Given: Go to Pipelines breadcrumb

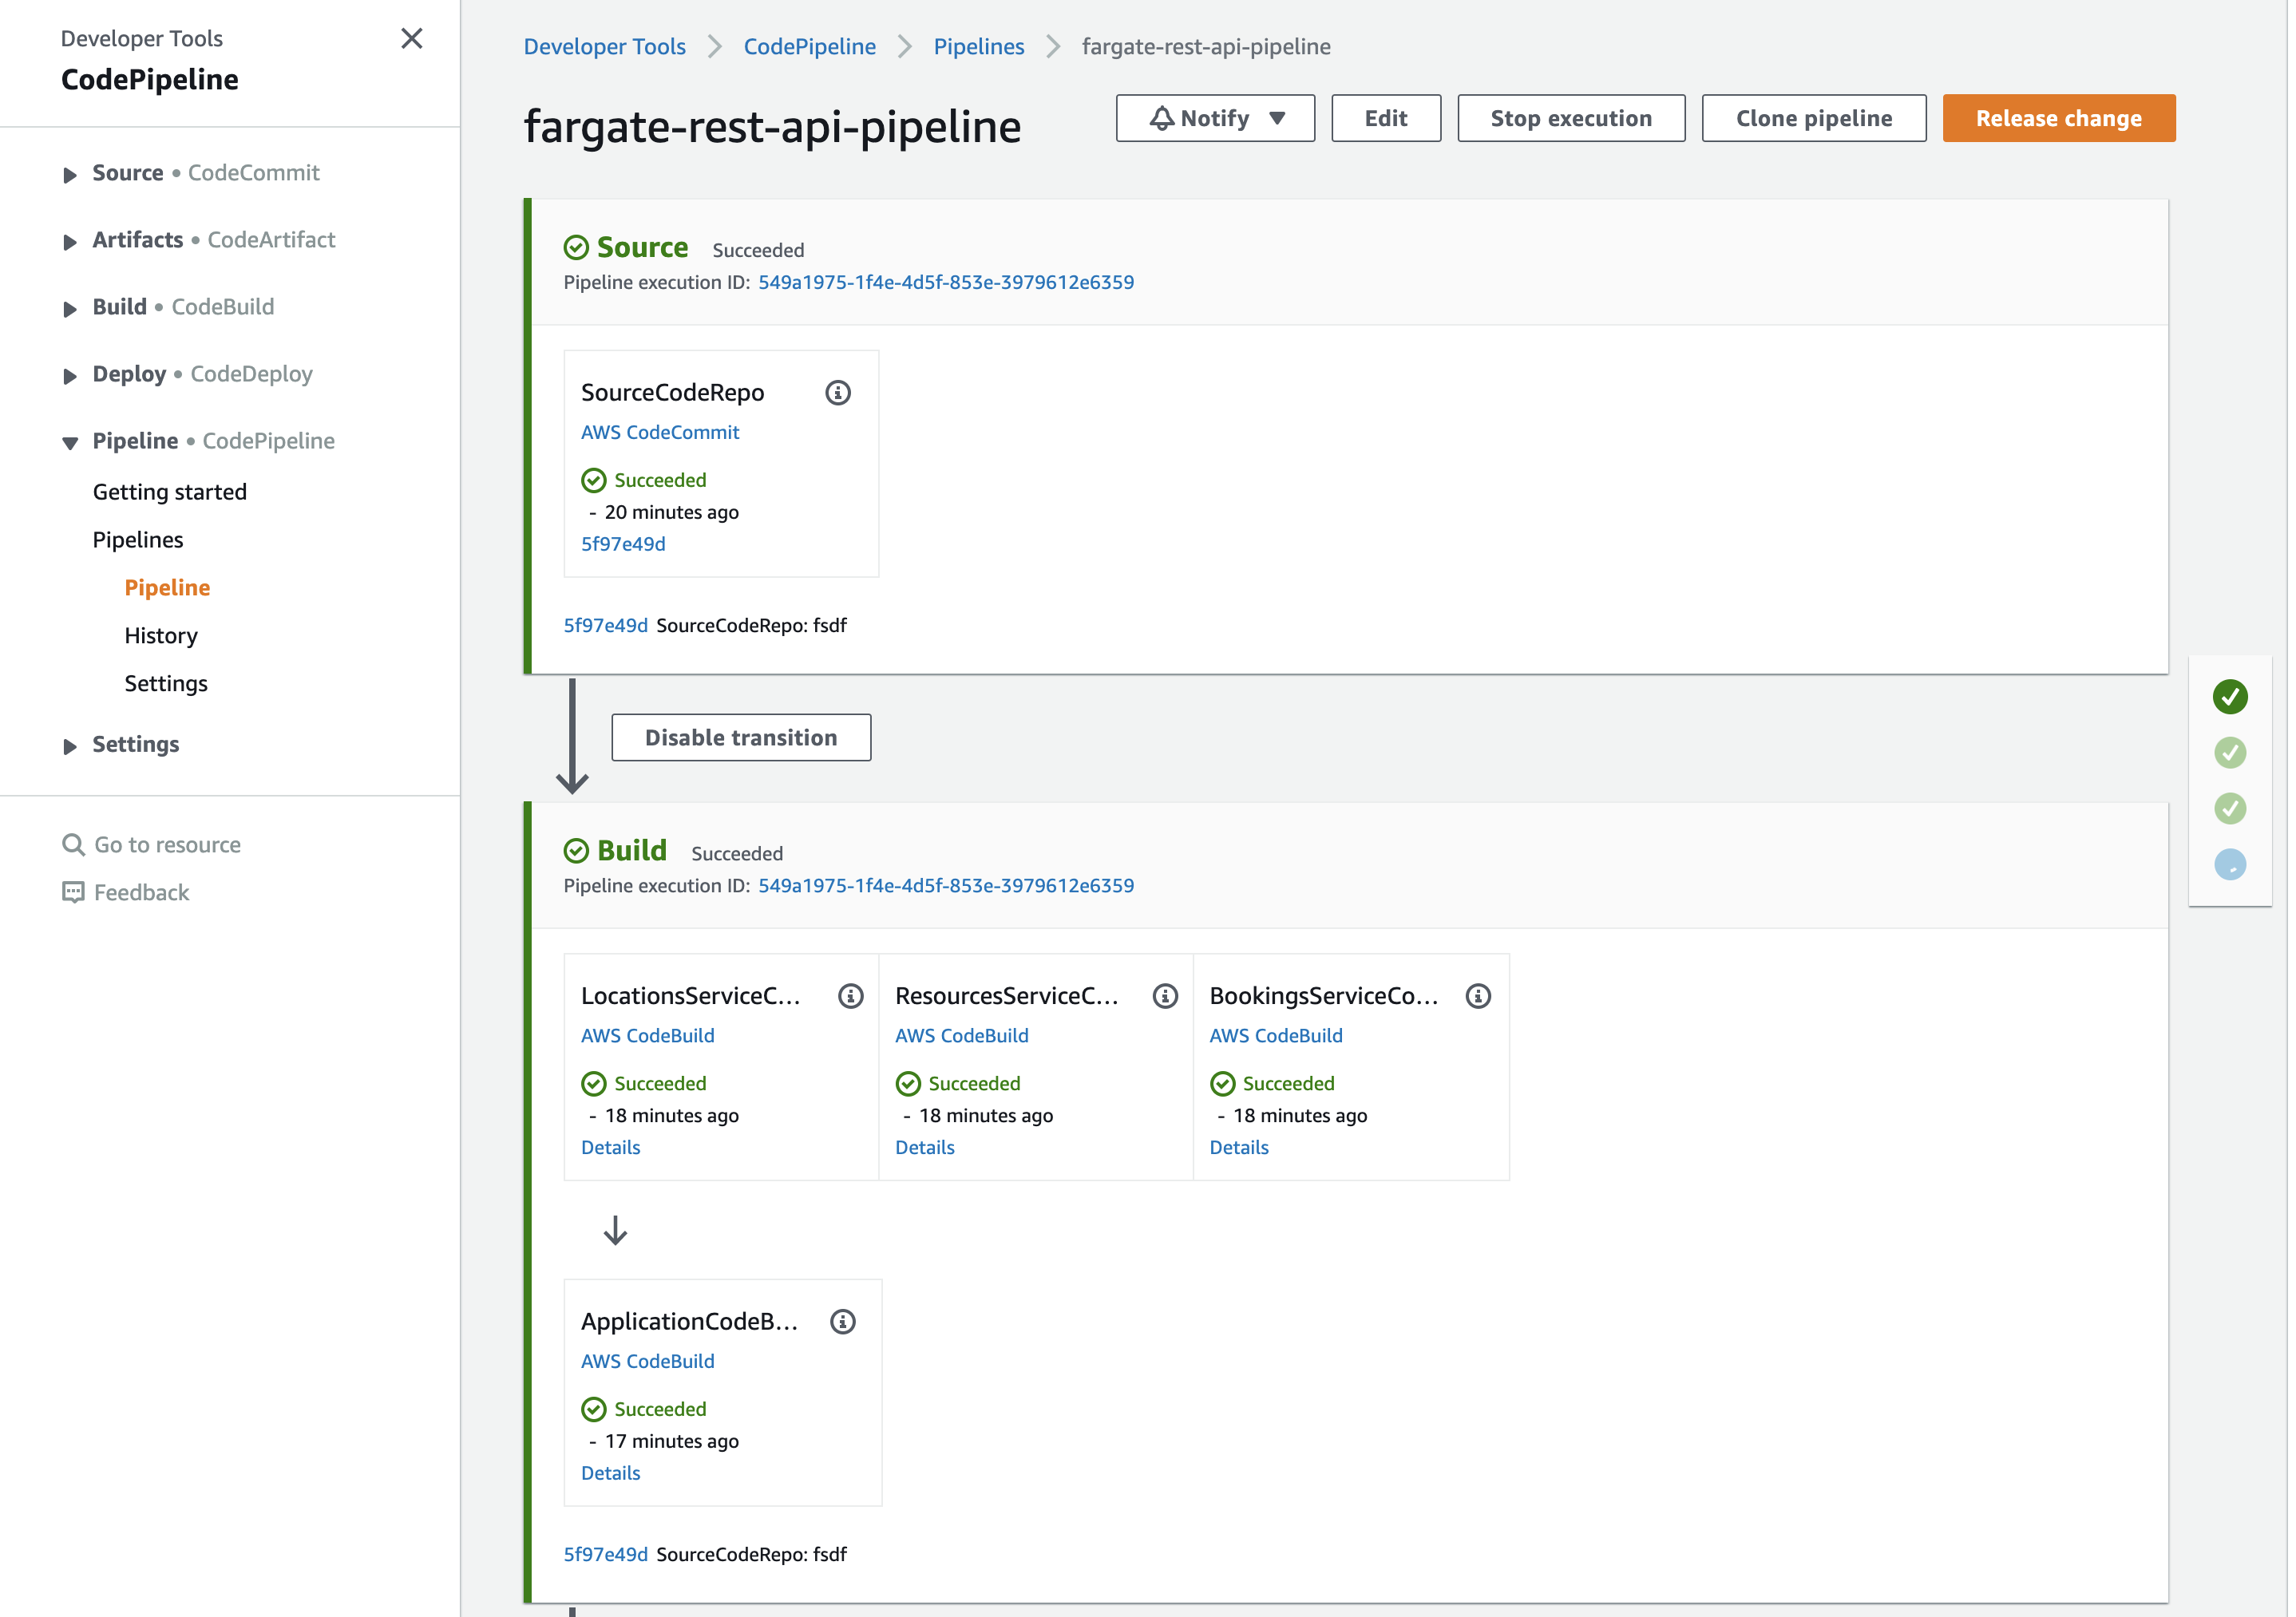Looking at the screenshot, I should click(978, 46).
